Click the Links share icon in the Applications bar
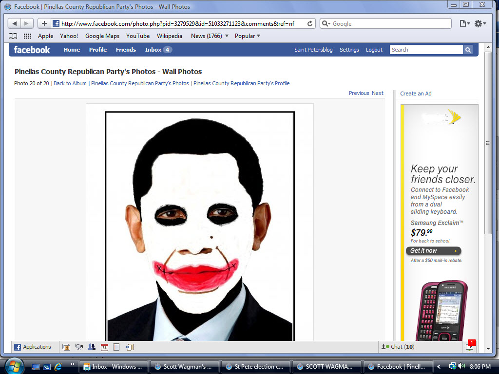 pos(129,347)
